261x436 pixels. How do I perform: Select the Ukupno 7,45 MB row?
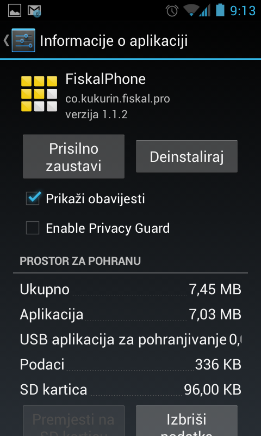130,289
